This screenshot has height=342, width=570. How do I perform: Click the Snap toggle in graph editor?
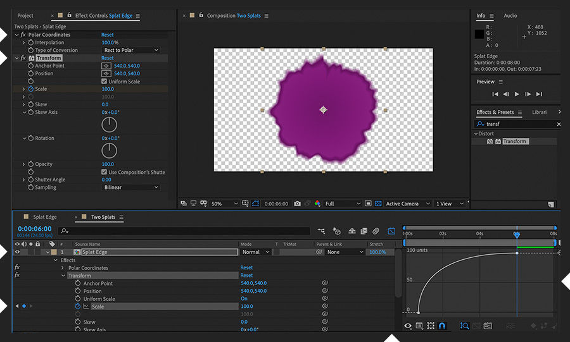click(x=442, y=326)
